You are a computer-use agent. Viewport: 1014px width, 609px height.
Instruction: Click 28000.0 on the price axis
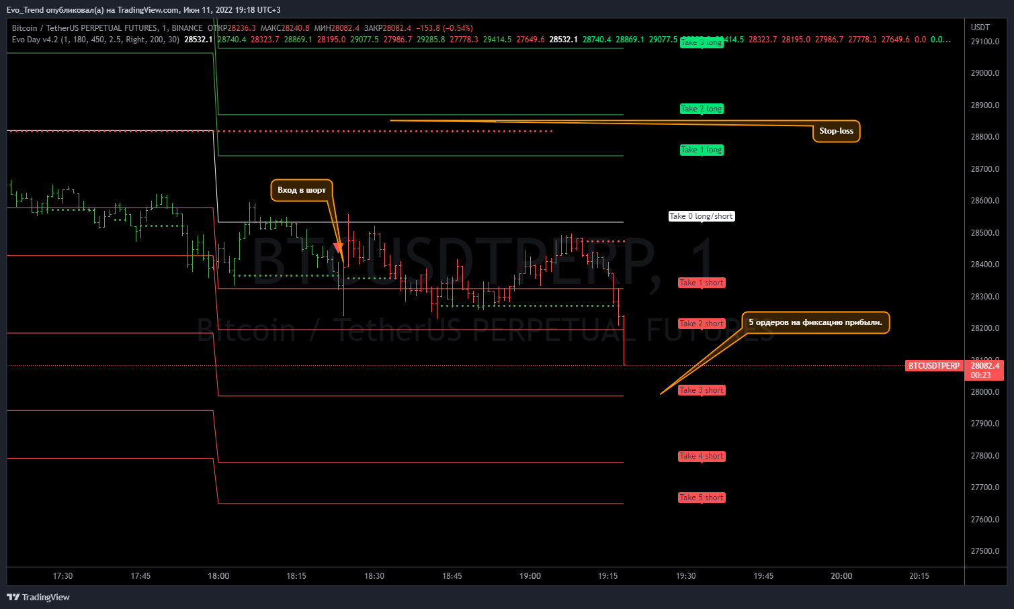pyautogui.click(x=985, y=392)
